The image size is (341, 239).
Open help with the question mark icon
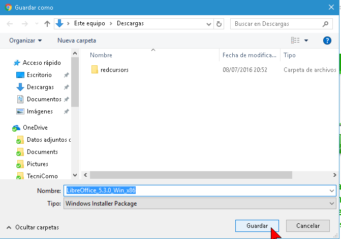tap(327, 41)
